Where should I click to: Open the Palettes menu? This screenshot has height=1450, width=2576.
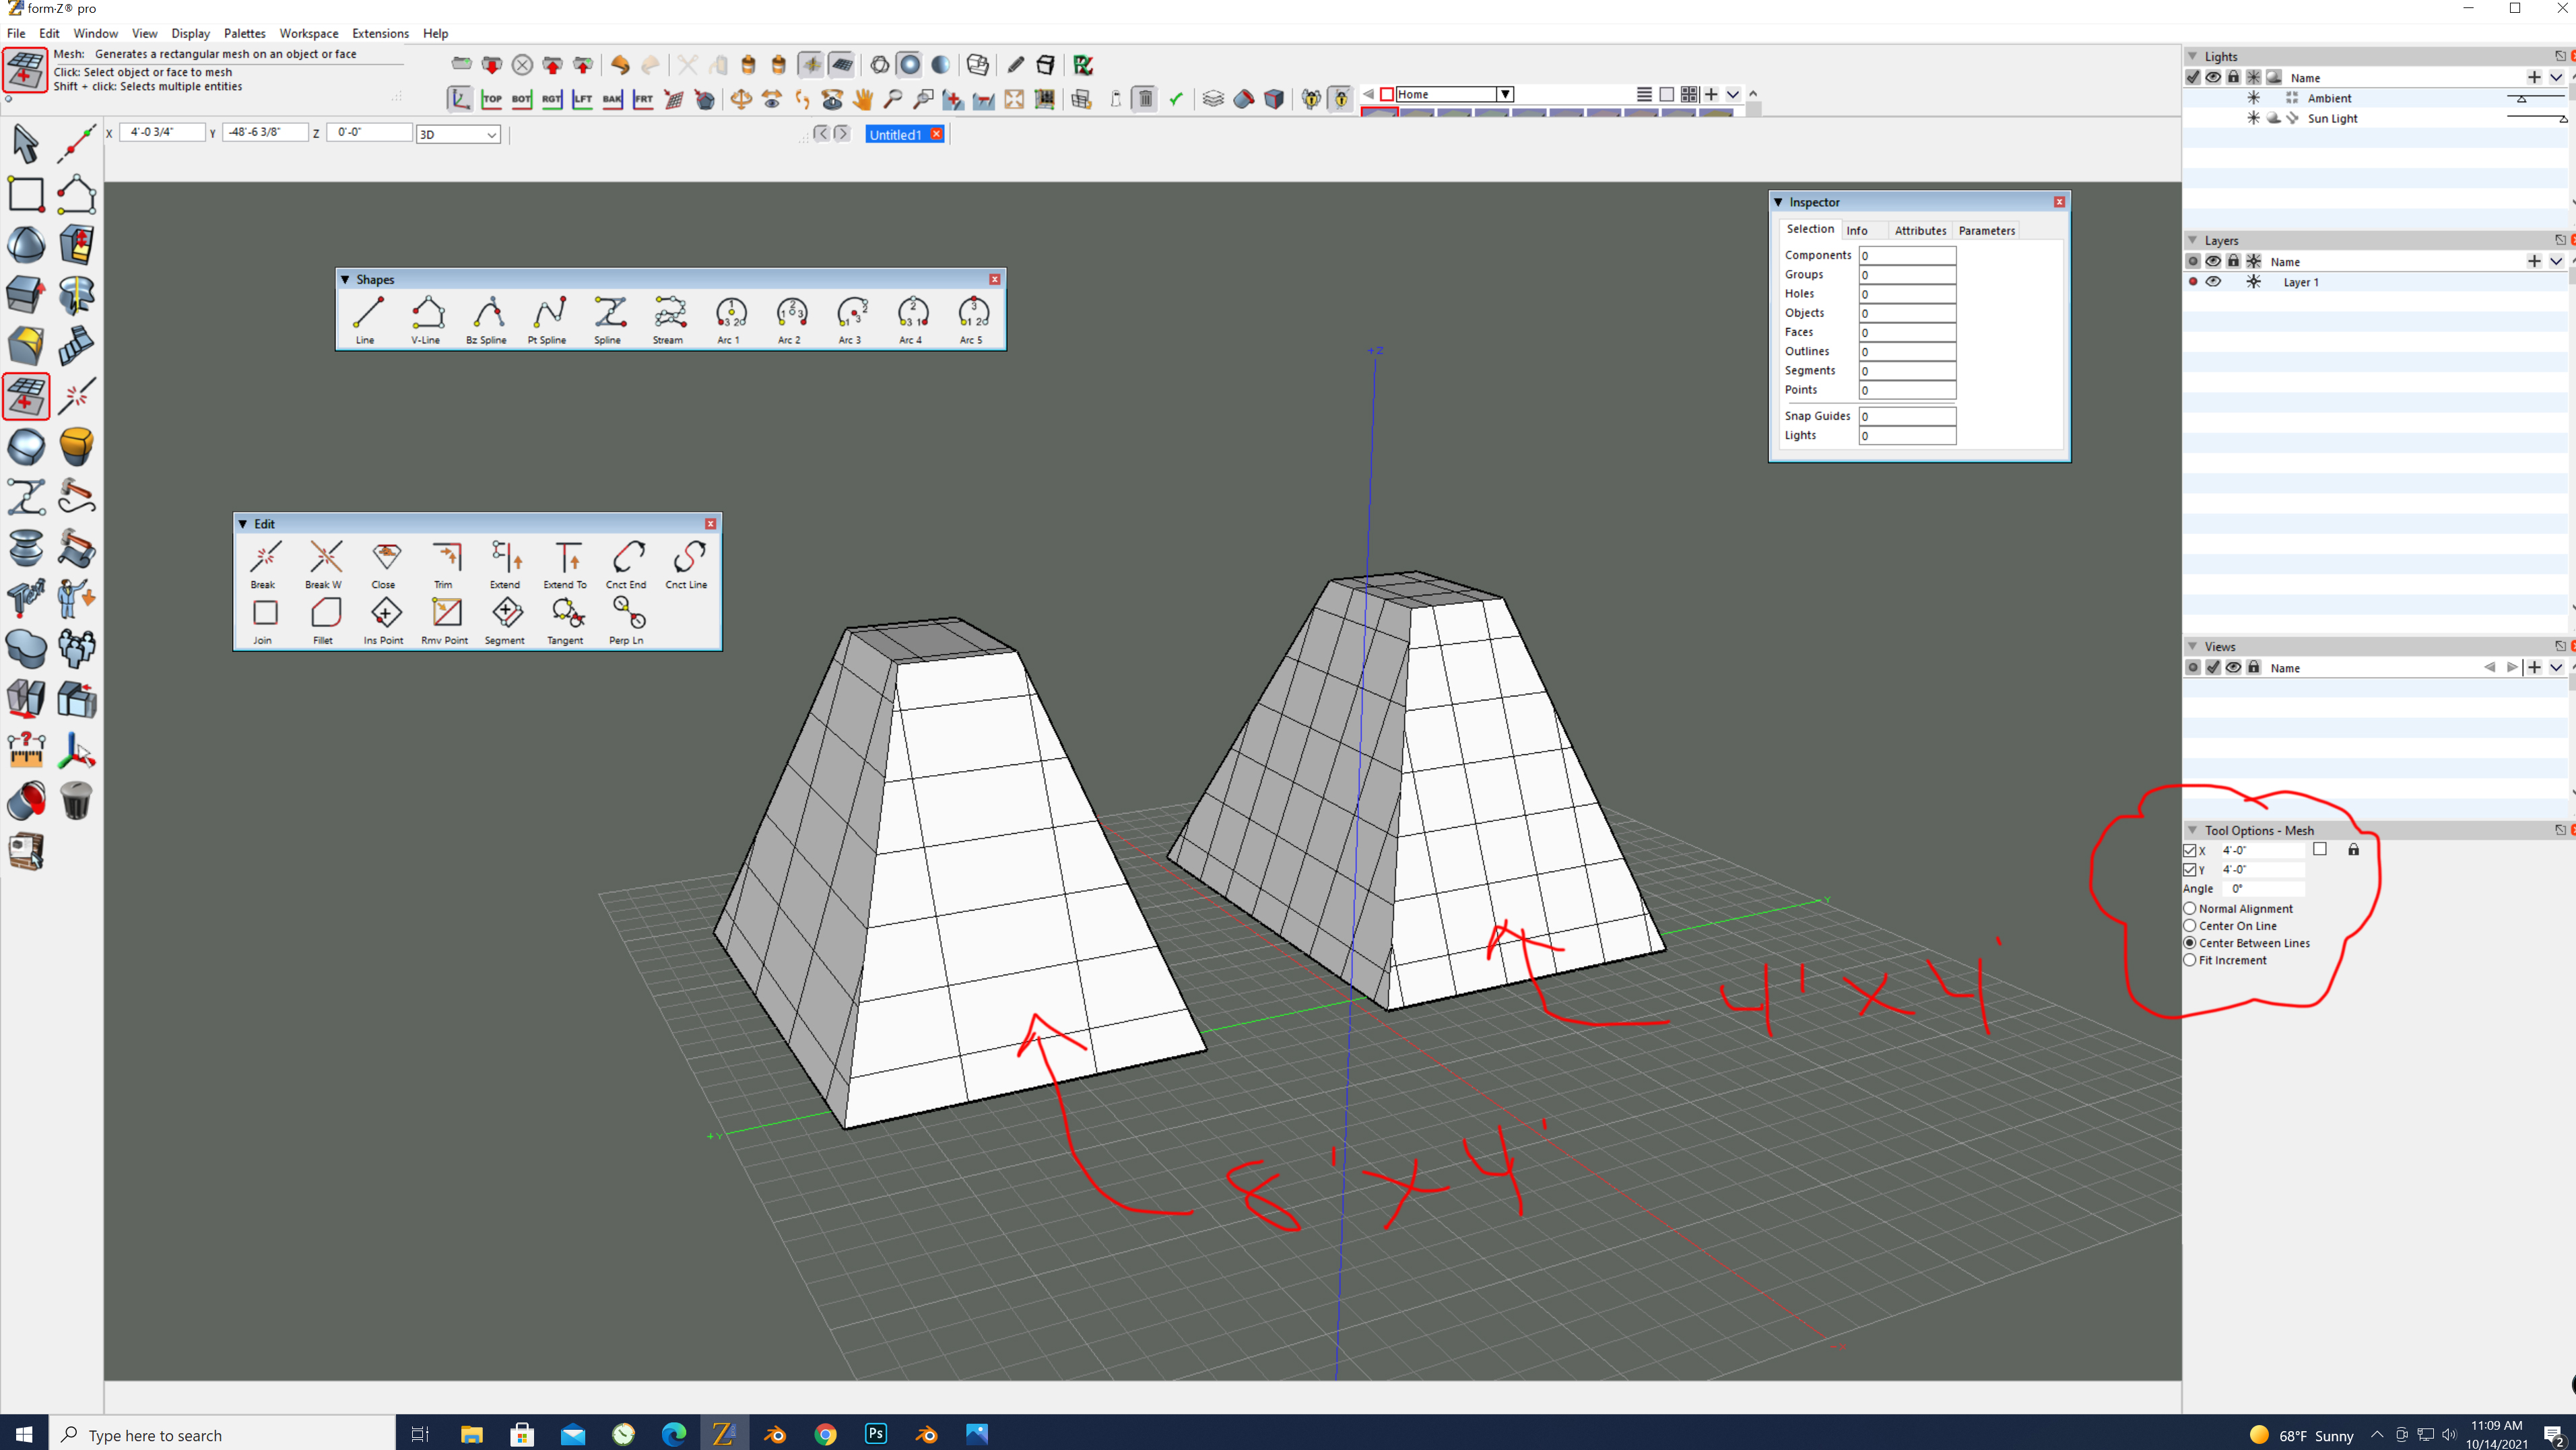[x=244, y=33]
